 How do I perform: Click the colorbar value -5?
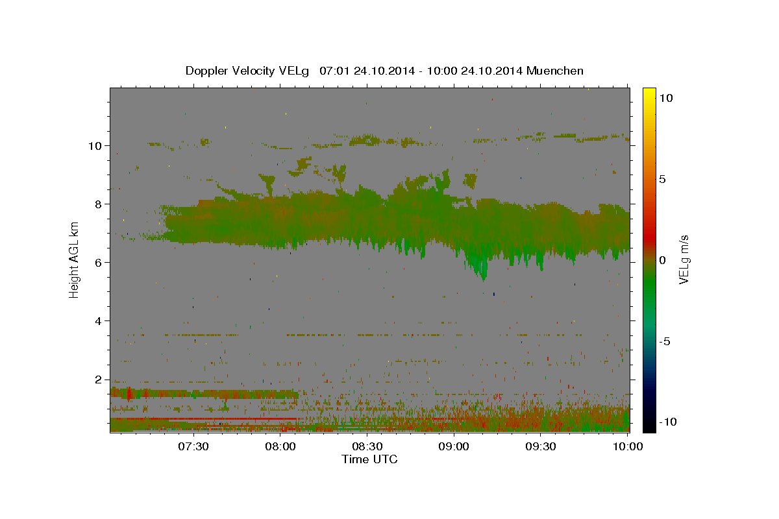pyautogui.click(x=664, y=341)
